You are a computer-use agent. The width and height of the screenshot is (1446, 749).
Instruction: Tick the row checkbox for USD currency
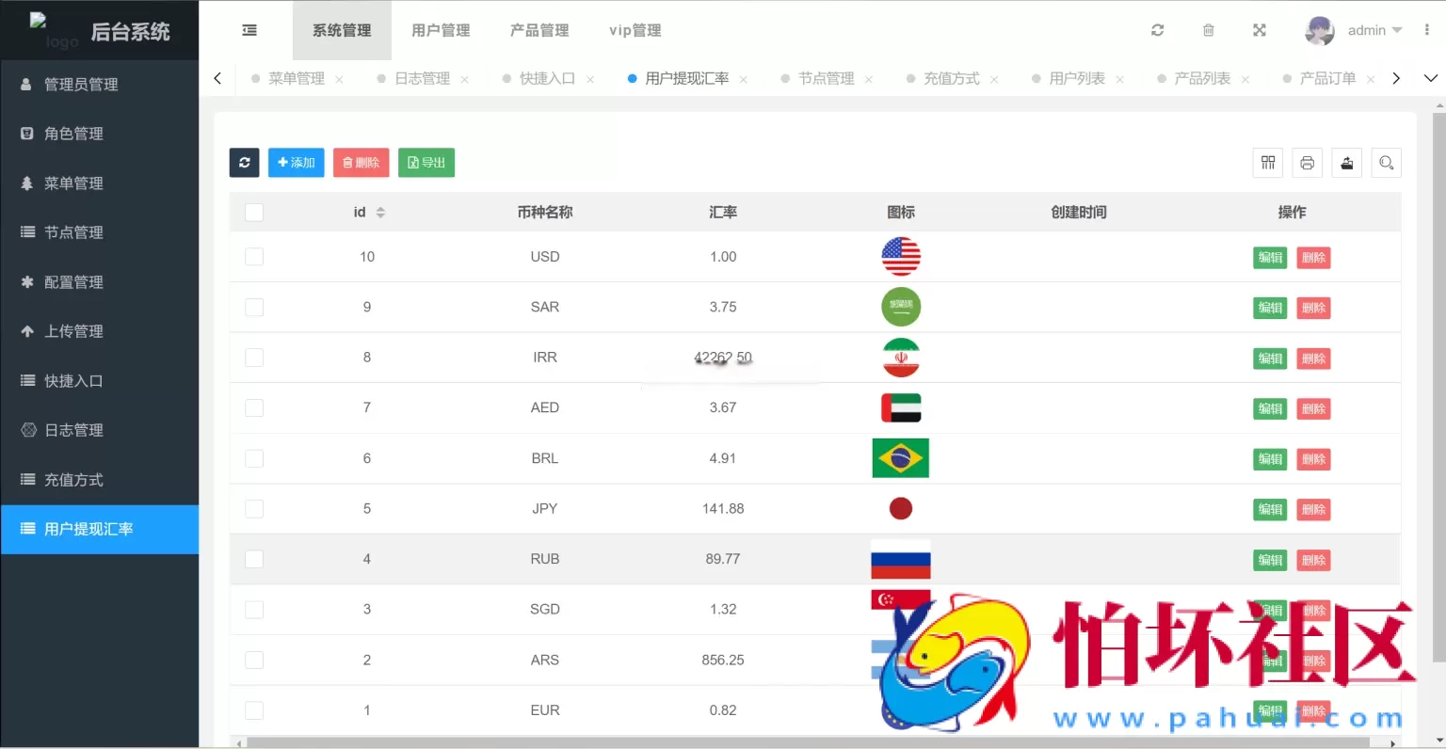pyautogui.click(x=253, y=256)
